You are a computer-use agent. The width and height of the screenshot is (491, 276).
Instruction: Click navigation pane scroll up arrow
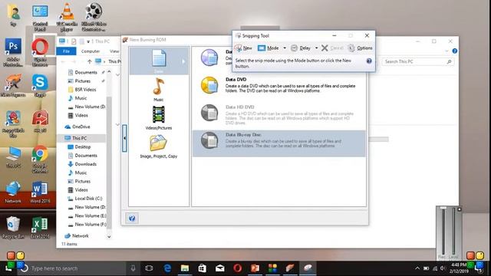109,71
